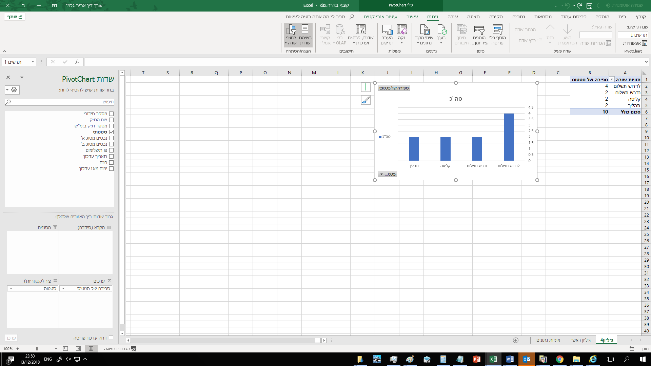Uncheck the סטטוס field checkbox
Image resolution: width=651 pixels, height=366 pixels.
click(111, 132)
